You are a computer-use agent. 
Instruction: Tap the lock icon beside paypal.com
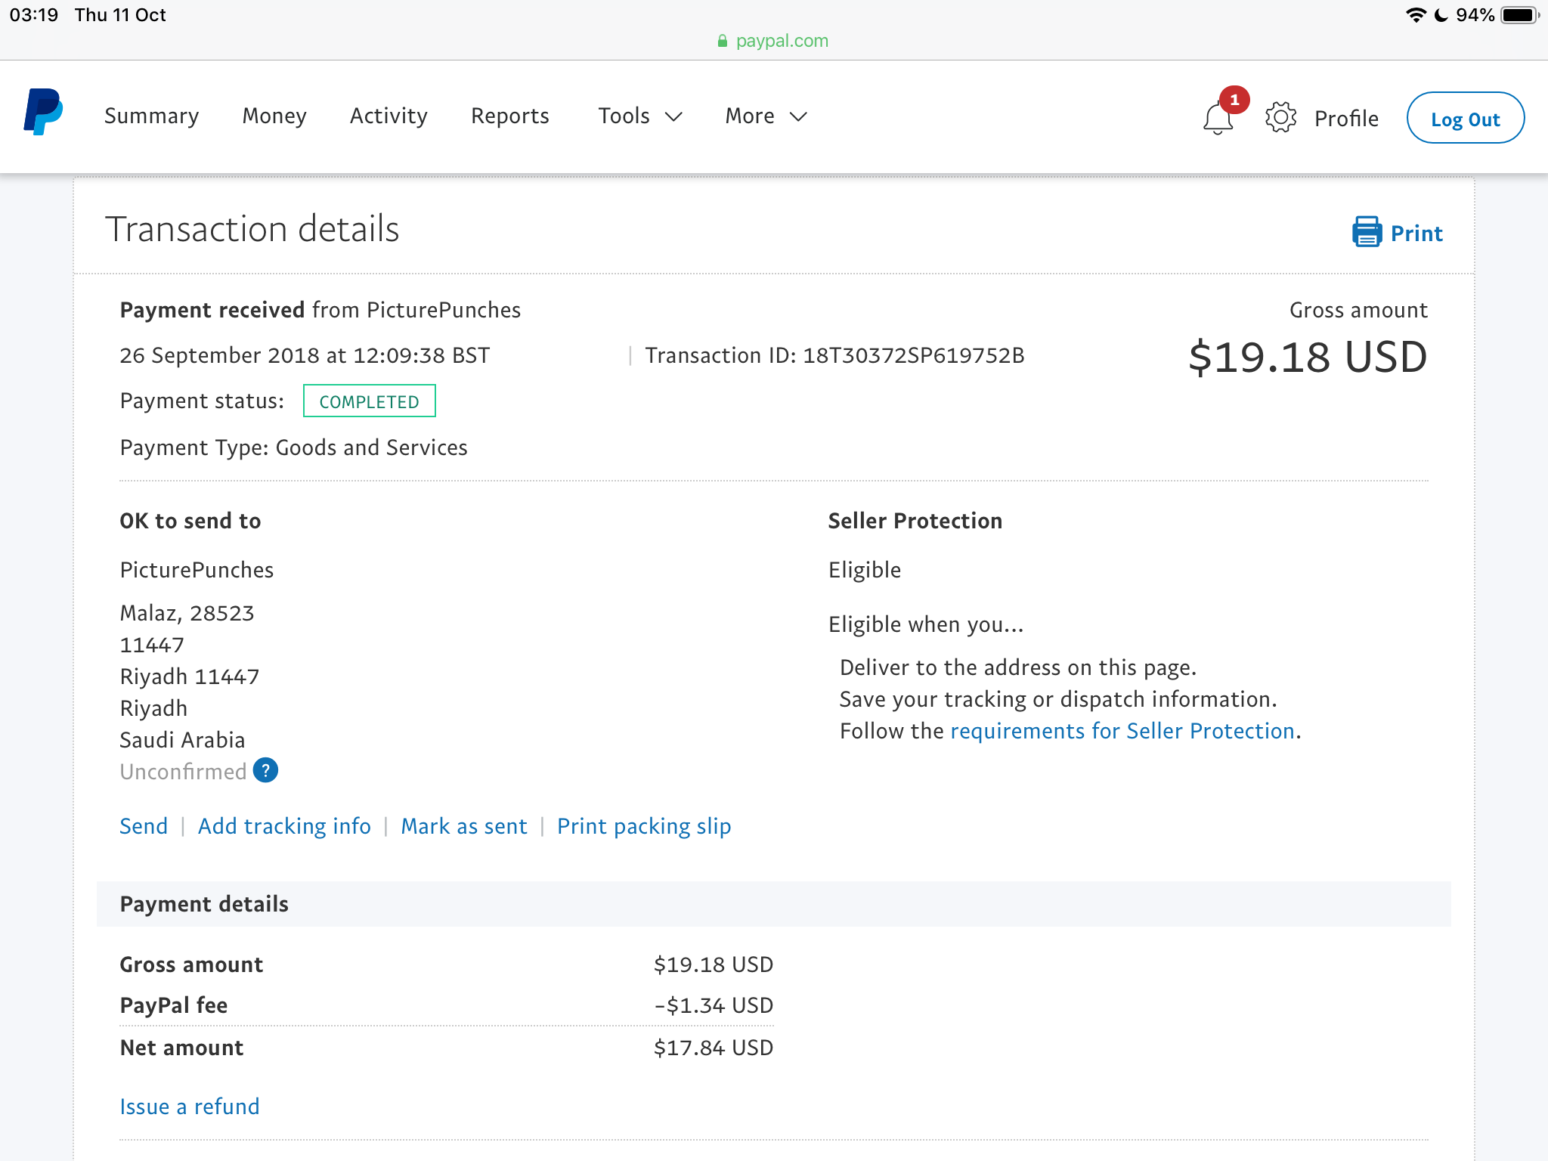(723, 41)
